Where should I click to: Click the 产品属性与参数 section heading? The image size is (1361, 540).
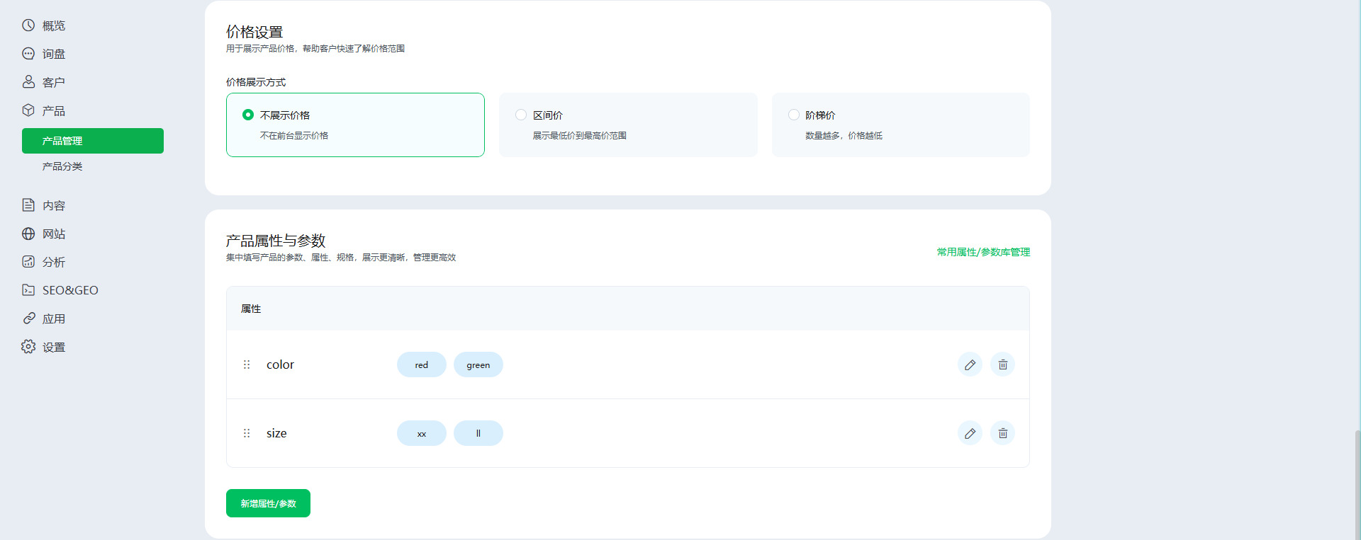pyautogui.click(x=276, y=241)
